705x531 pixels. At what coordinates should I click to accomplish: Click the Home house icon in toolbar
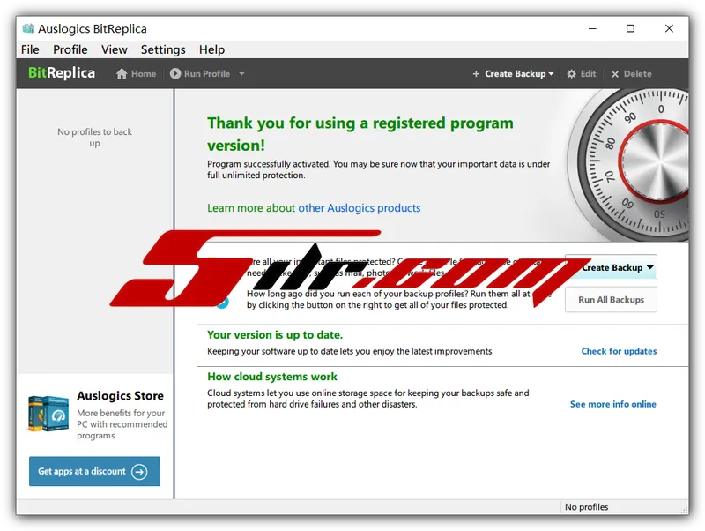(122, 74)
